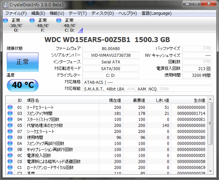Click status orb for F: drive

[x=32, y=20]
